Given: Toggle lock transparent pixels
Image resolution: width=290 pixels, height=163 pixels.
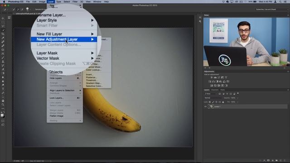Looking at the screenshot, I should click(210, 102).
